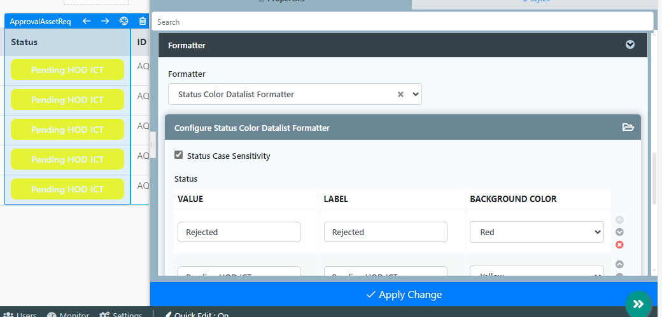Clear the Formatter selection with the X
662x317 pixels.
pyautogui.click(x=400, y=94)
